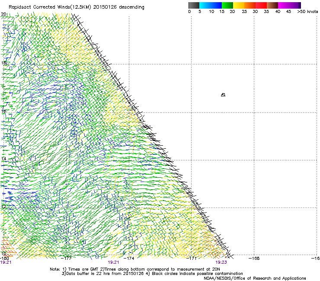Image resolution: width=320 pixels, height=281 pixels.
Task: Click the '19:21' time label beside -174
Action: (x=113, y=262)
